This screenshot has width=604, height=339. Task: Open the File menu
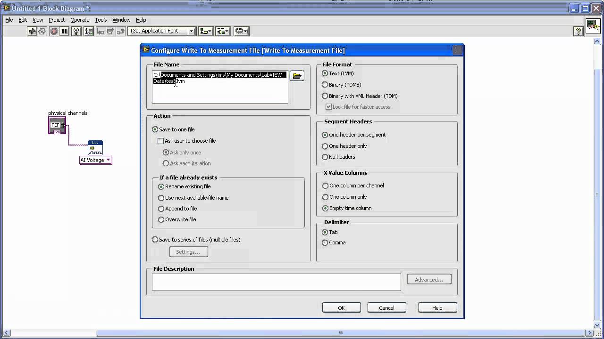tap(9, 20)
